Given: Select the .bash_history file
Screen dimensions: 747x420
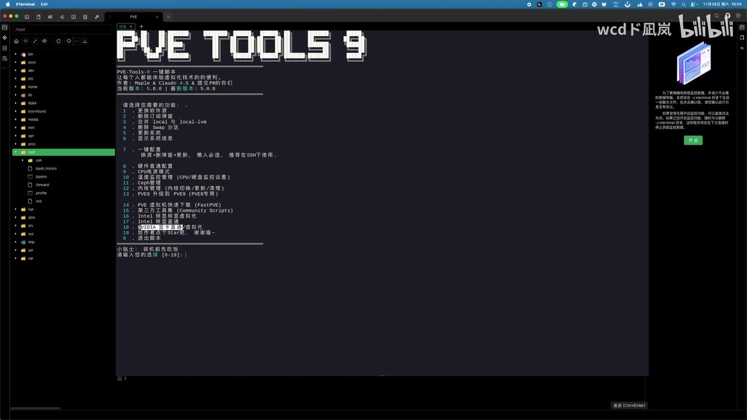Looking at the screenshot, I should point(46,169).
